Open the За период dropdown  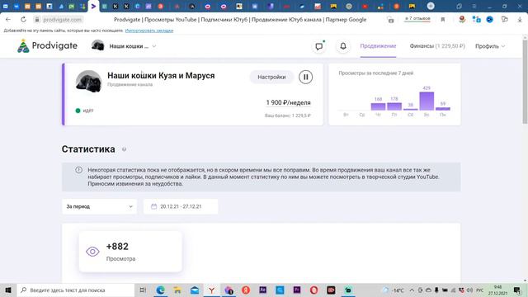(x=99, y=206)
